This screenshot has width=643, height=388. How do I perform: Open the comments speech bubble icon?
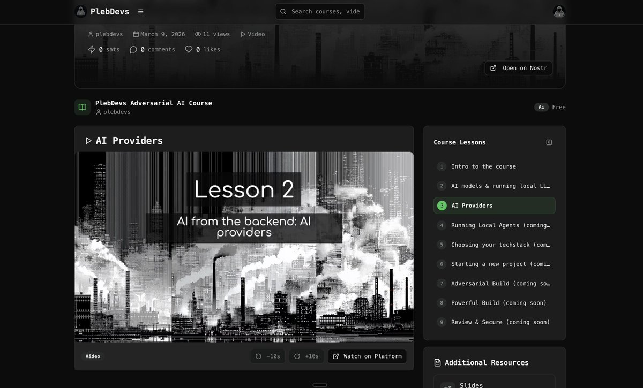(133, 49)
